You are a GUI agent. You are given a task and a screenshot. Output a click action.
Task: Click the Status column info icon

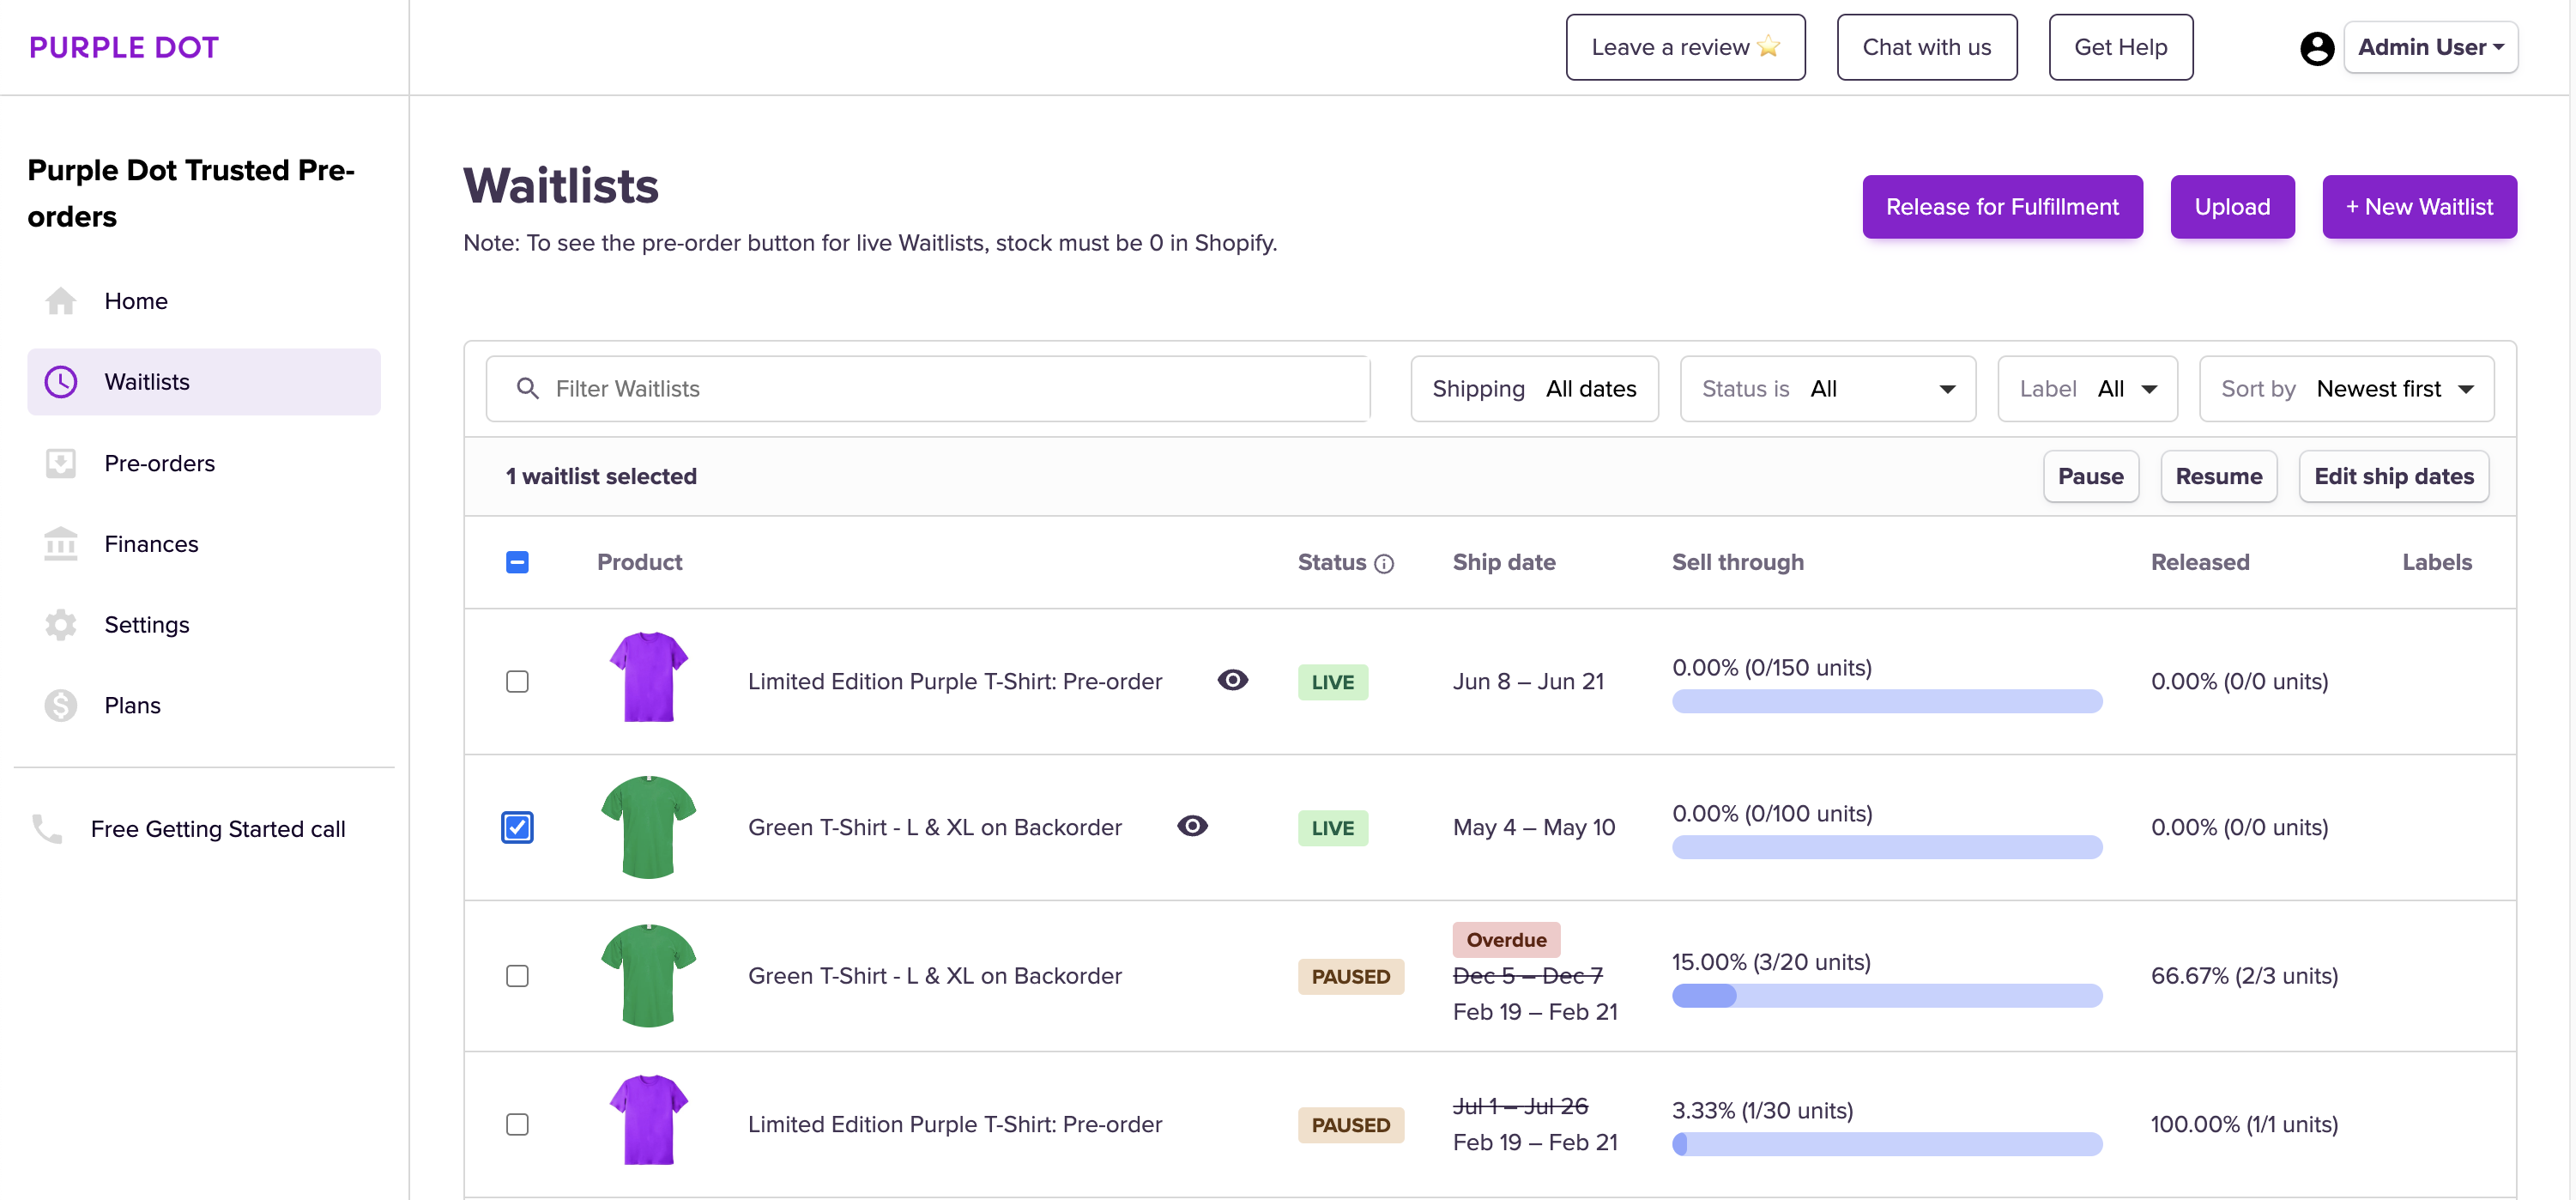[x=1384, y=564]
